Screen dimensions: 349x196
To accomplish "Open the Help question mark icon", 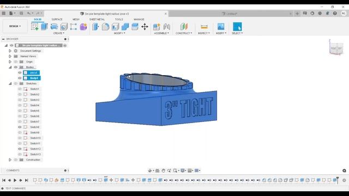I will 335,13.
